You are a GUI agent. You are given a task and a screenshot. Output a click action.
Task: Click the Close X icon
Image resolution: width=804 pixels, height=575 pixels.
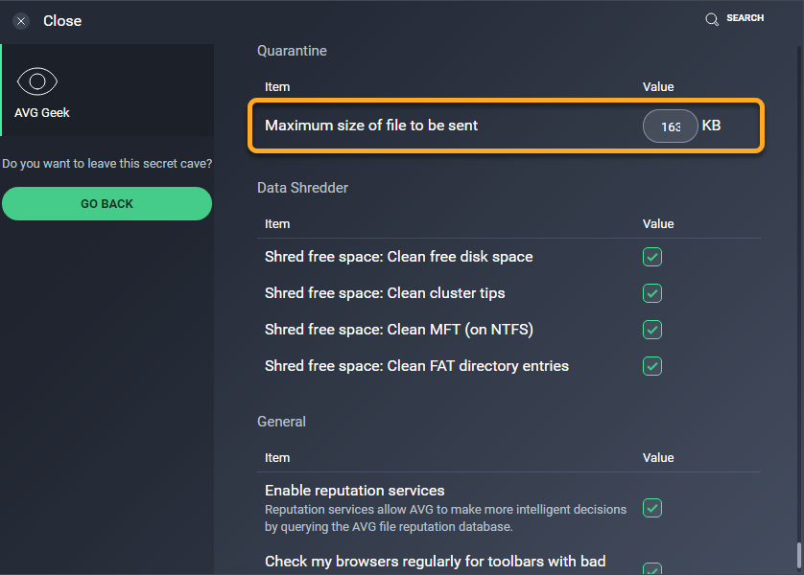click(21, 21)
